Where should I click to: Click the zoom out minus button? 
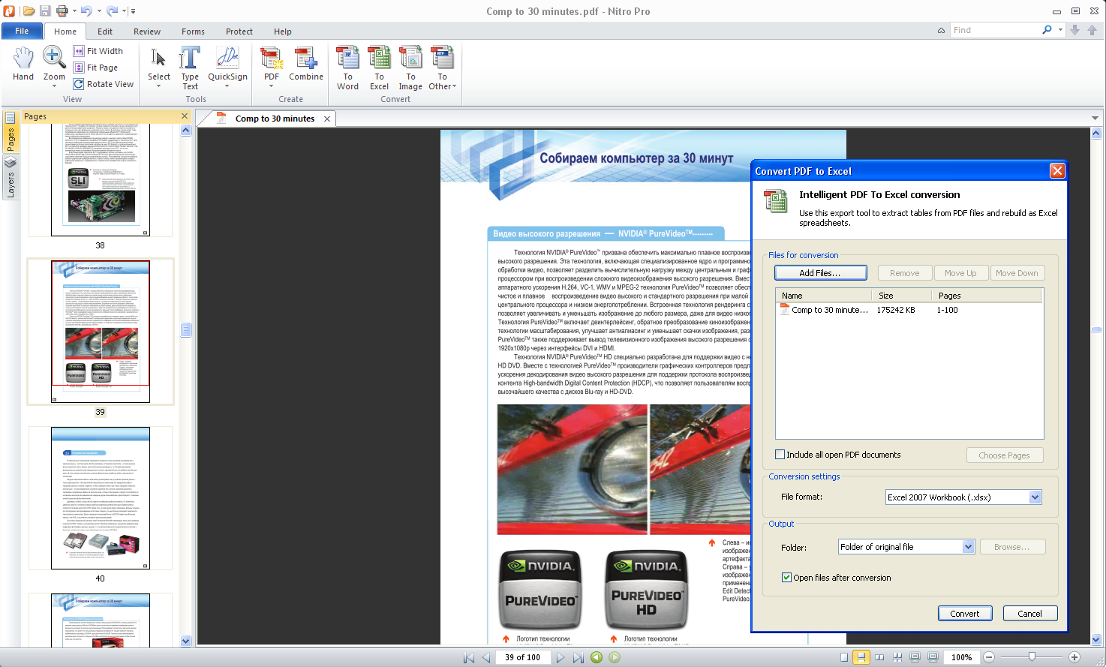989,657
